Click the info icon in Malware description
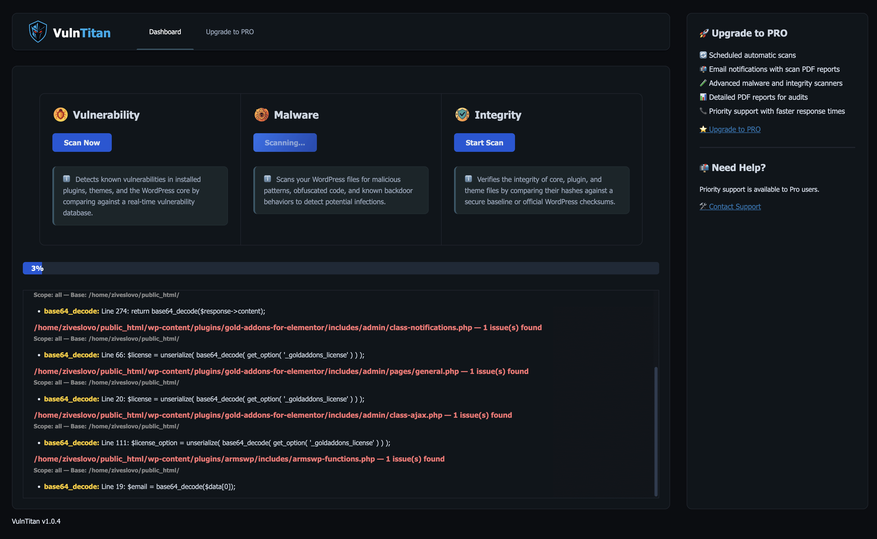Image resolution: width=877 pixels, height=539 pixels. coord(268,179)
